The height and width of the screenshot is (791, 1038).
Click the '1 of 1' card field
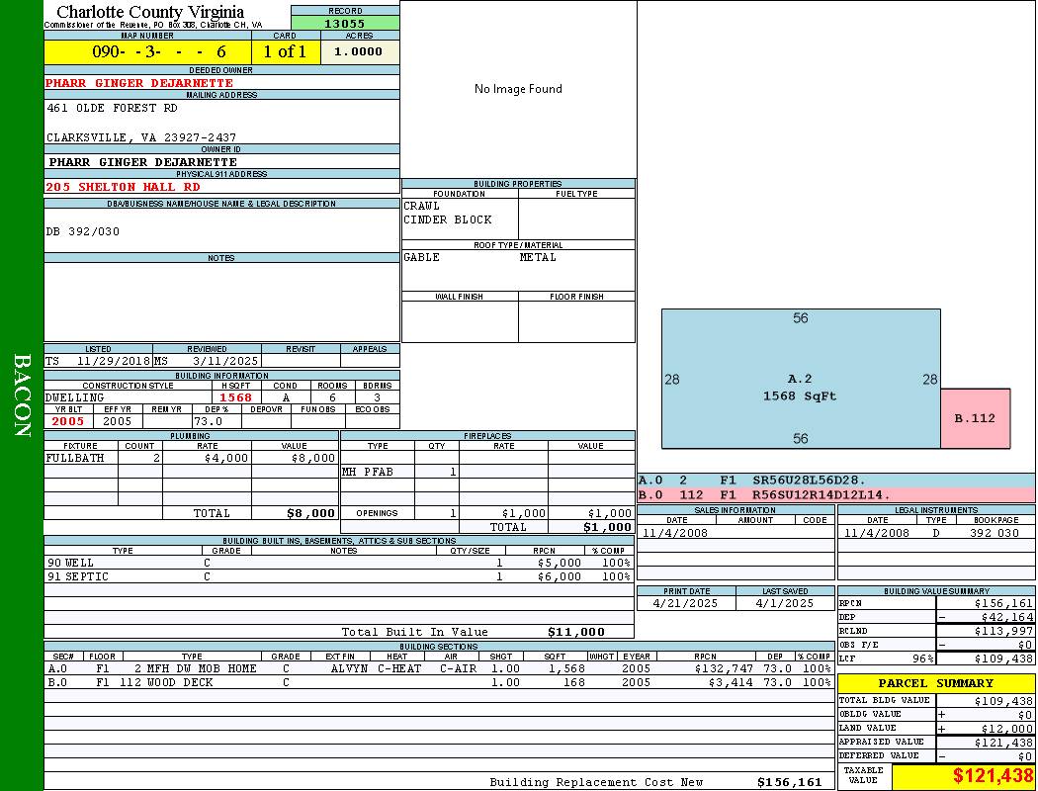pos(285,52)
